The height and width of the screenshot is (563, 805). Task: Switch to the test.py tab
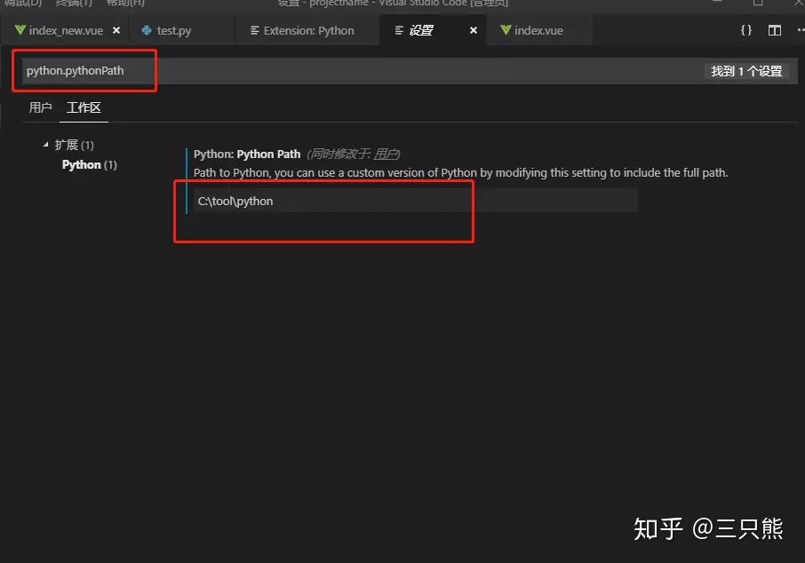click(174, 31)
